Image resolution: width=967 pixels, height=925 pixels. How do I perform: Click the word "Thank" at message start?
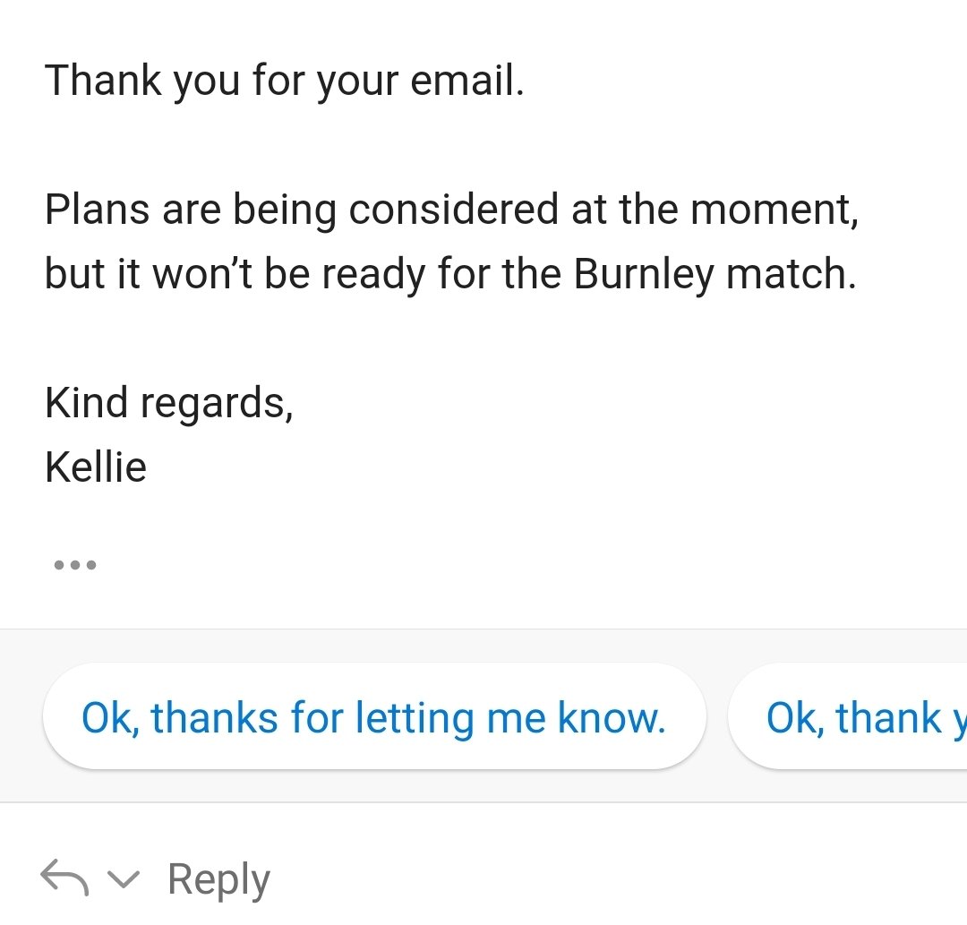[x=103, y=81]
